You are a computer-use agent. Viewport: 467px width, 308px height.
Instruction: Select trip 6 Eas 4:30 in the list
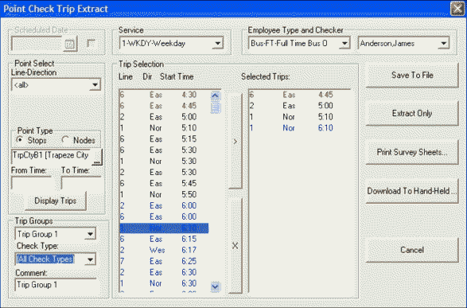(x=165, y=95)
